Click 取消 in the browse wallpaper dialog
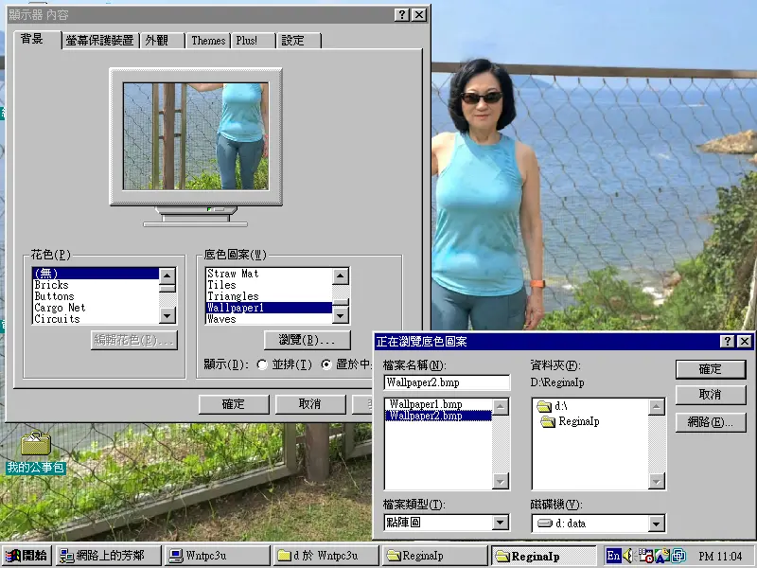The image size is (757, 568). [x=711, y=395]
